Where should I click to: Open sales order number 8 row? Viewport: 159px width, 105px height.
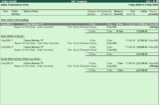tap(79, 63)
